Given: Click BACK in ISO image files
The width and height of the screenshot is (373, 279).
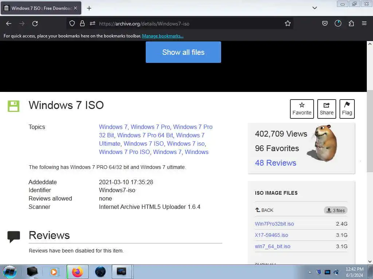Looking at the screenshot, I should [x=264, y=210].
